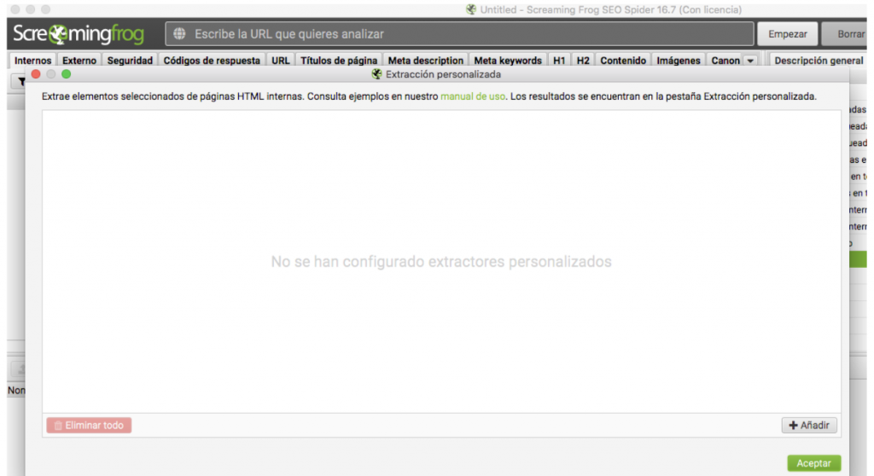This screenshot has height=476, width=874.
Task: Open the Externo tab
Action: click(x=79, y=61)
